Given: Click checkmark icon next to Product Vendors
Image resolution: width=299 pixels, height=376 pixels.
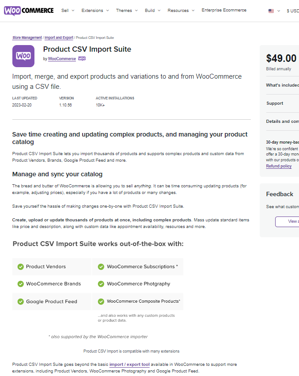Looking at the screenshot, I should click(21, 267).
